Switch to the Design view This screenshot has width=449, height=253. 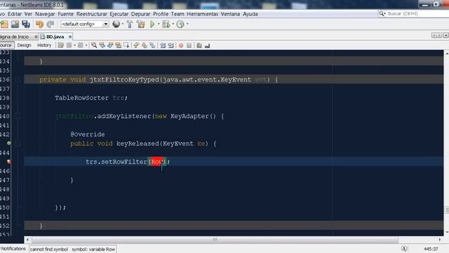[24, 45]
